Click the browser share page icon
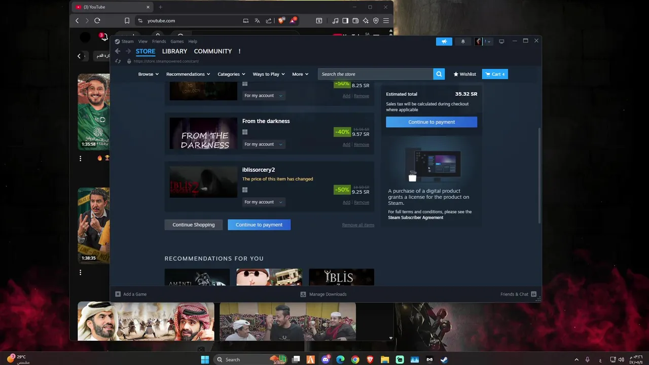 [x=268, y=21]
